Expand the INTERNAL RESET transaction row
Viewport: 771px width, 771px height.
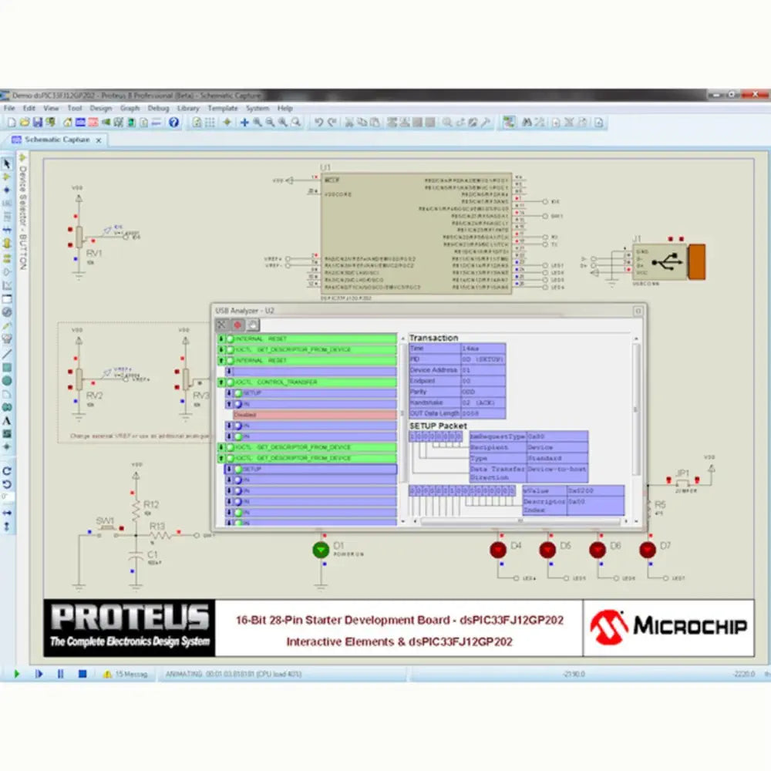(221, 338)
